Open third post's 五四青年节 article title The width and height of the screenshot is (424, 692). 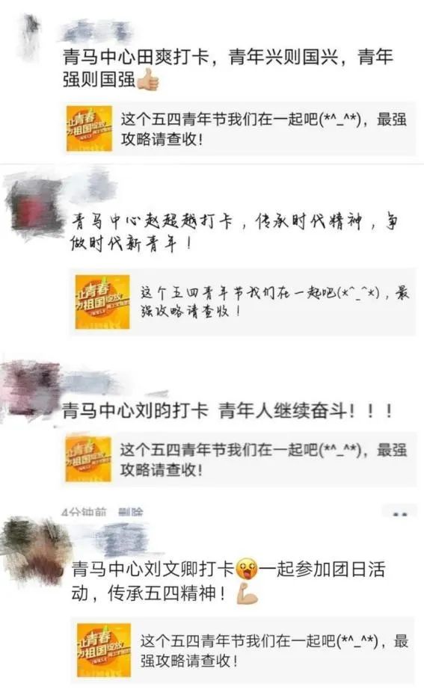264,460
